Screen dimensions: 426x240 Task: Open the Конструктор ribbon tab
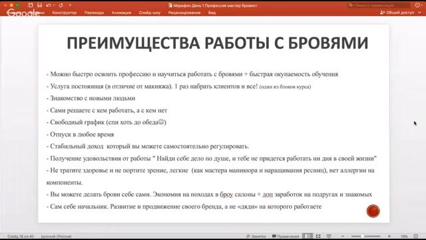[x=65, y=13]
